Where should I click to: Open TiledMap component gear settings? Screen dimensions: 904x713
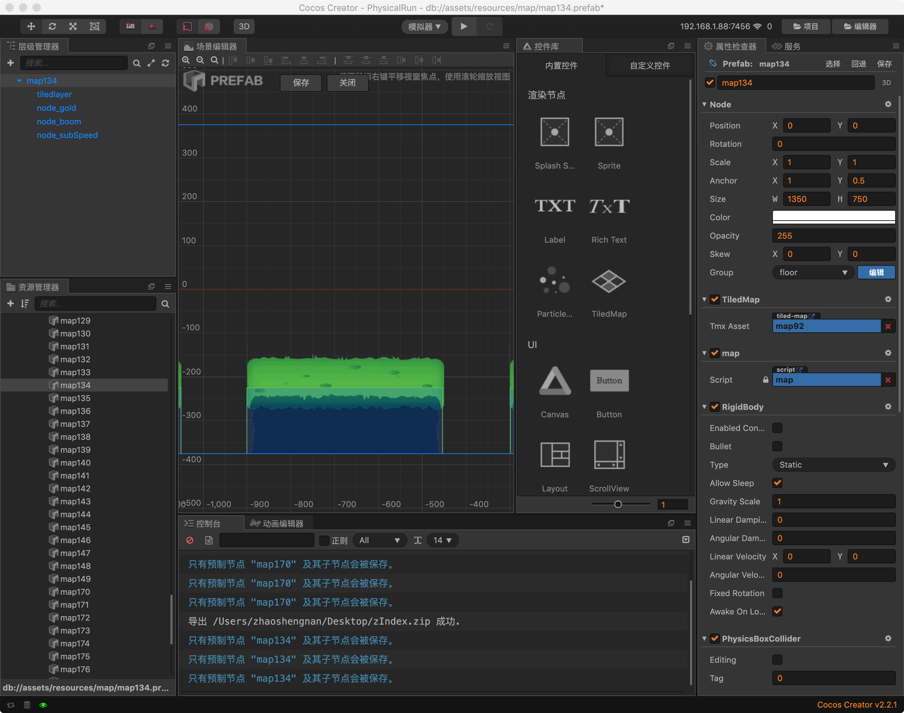888,299
